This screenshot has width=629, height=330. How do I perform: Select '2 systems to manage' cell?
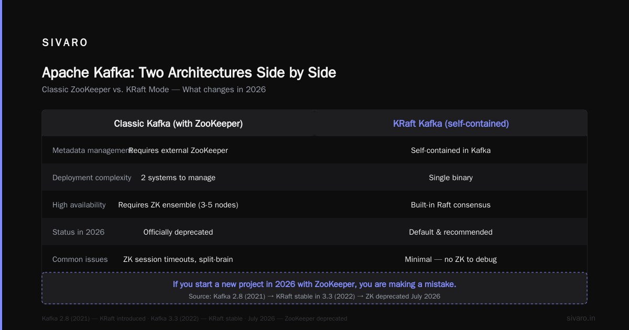click(178, 178)
